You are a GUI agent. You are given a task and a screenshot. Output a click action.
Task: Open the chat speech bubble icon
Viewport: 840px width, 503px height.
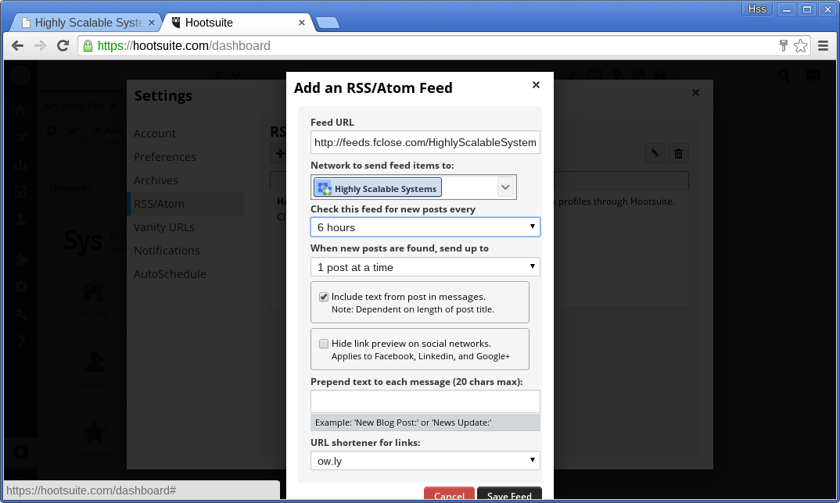[x=813, y=76]
